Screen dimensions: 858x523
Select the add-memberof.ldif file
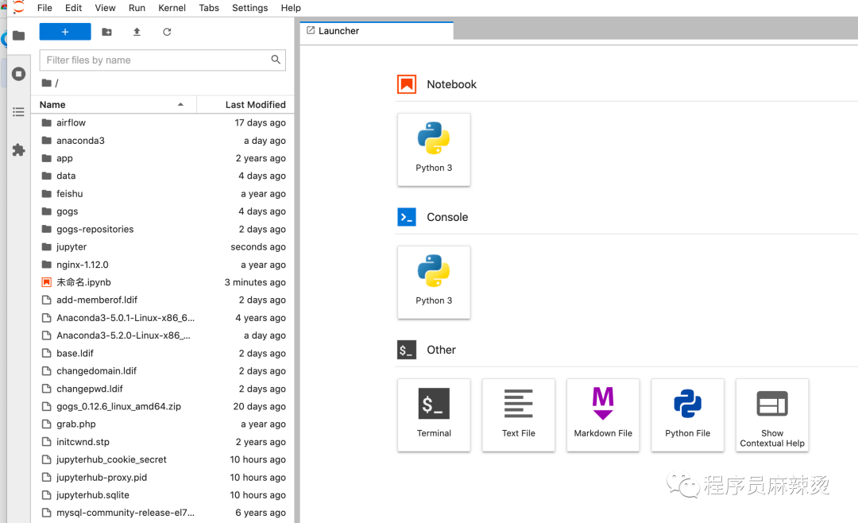pos(163,300)
